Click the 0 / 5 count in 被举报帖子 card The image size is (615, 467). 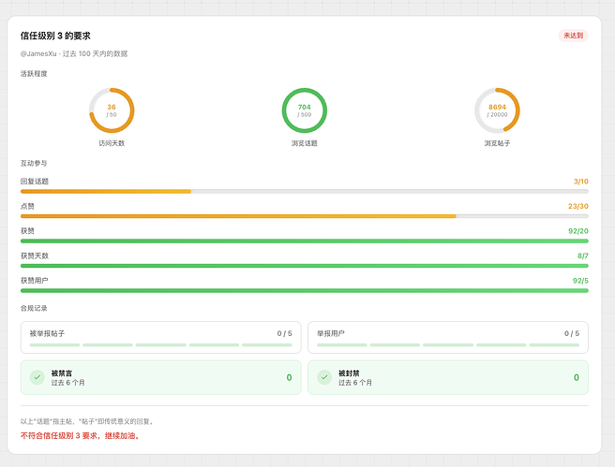[x=284, y=333]
